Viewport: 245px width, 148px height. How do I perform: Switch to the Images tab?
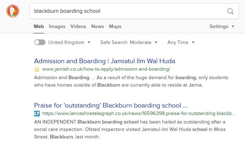coord(57,26)
